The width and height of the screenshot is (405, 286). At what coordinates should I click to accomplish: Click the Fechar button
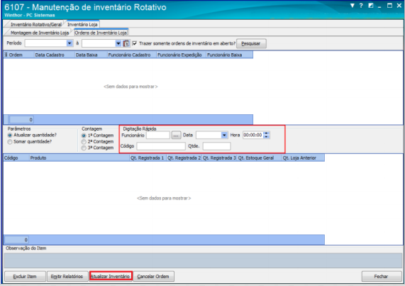[x=381, y=277]
